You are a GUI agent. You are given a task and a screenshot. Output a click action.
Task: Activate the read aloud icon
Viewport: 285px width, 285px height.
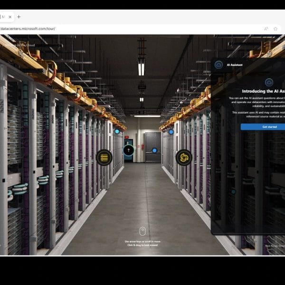point(266,28)
